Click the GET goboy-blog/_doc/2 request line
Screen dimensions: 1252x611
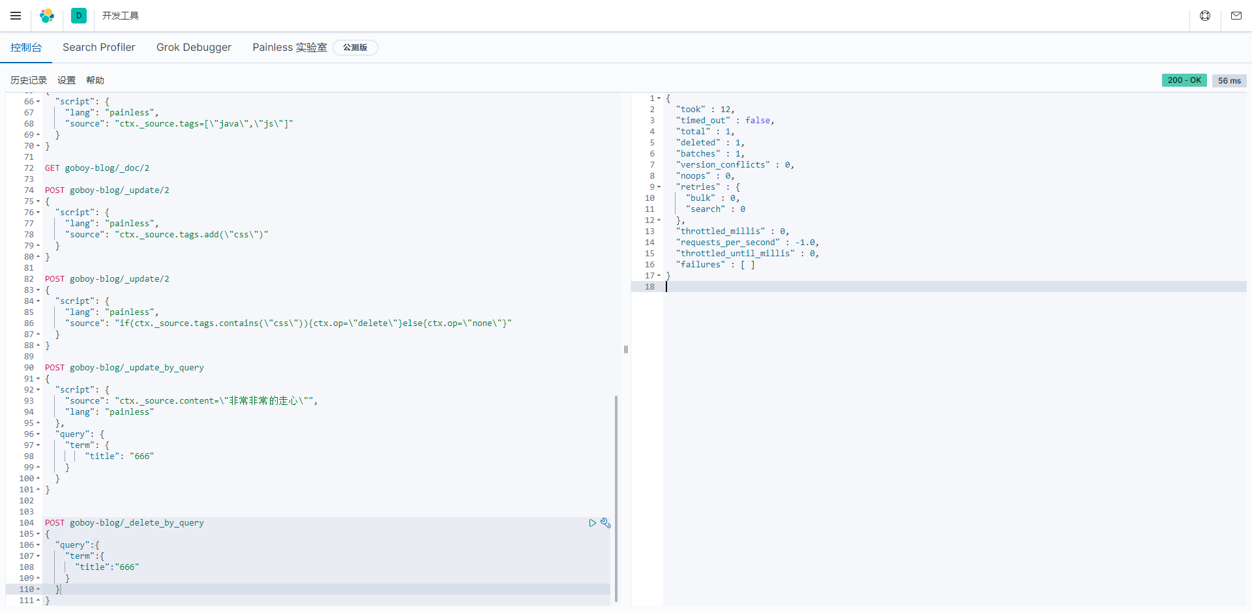click(97, 168)
